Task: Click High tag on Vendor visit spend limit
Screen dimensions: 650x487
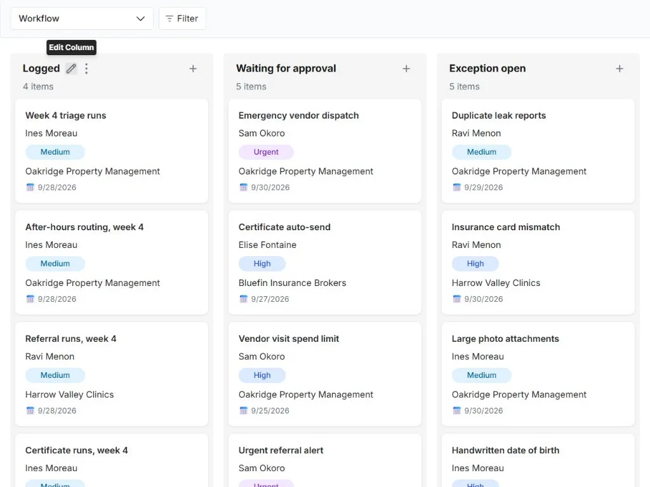Action: 262,375
